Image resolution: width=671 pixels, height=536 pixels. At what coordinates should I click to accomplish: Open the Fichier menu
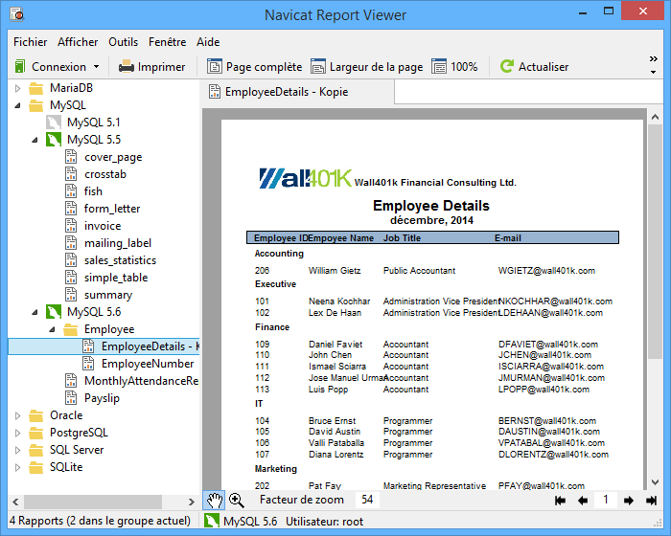(31, 42)
